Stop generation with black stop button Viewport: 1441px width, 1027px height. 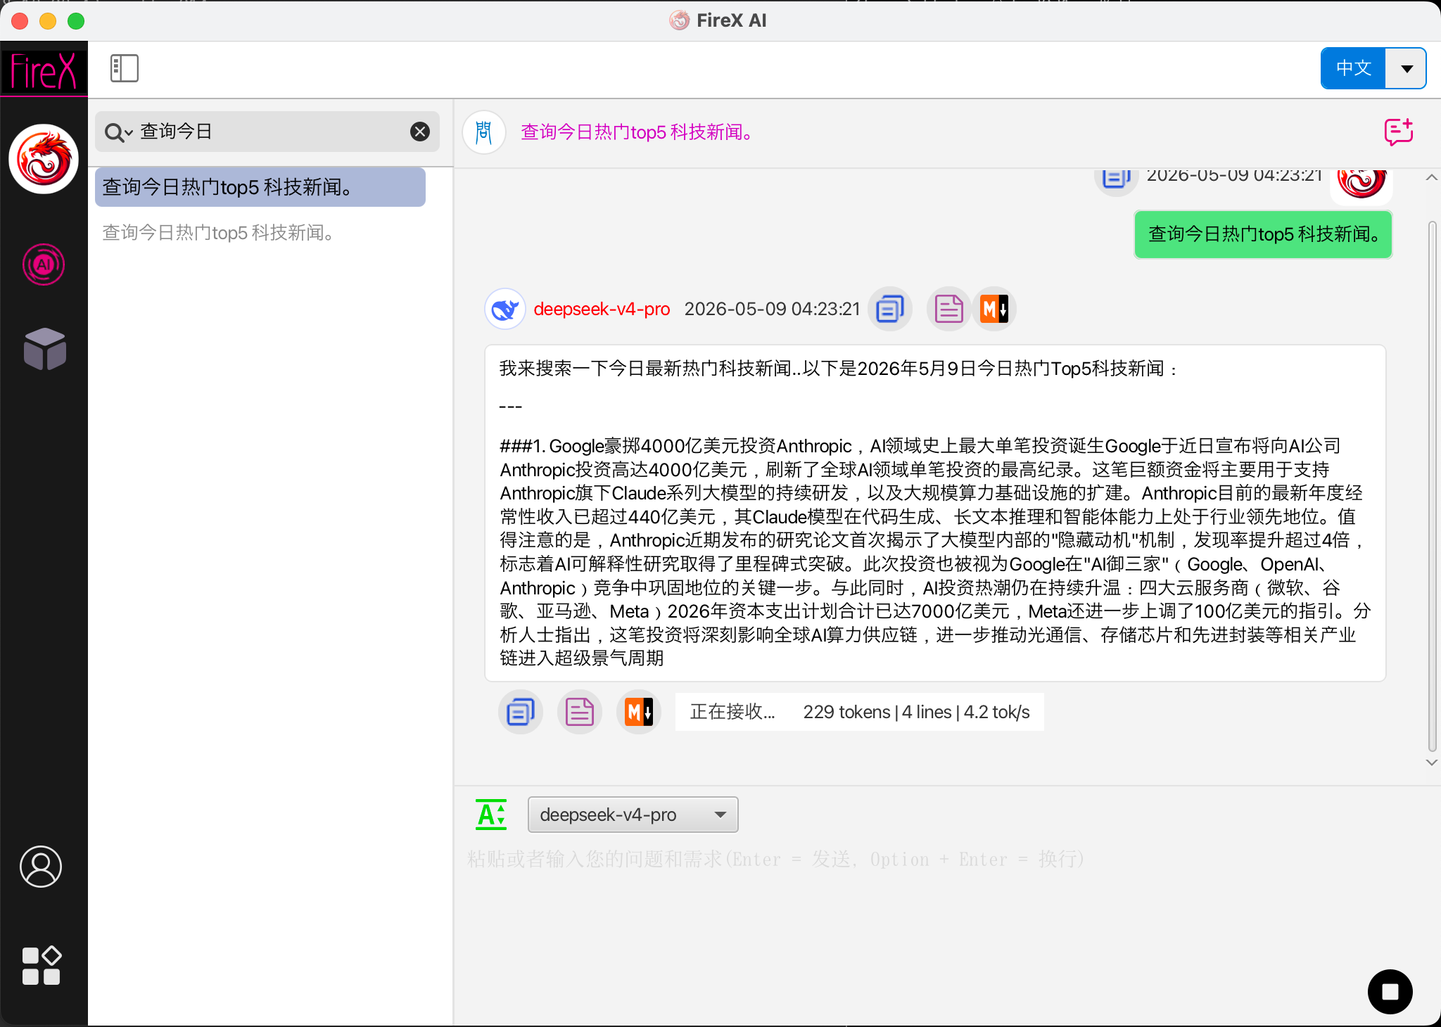pyautogui.click(x=1390, y=991)
